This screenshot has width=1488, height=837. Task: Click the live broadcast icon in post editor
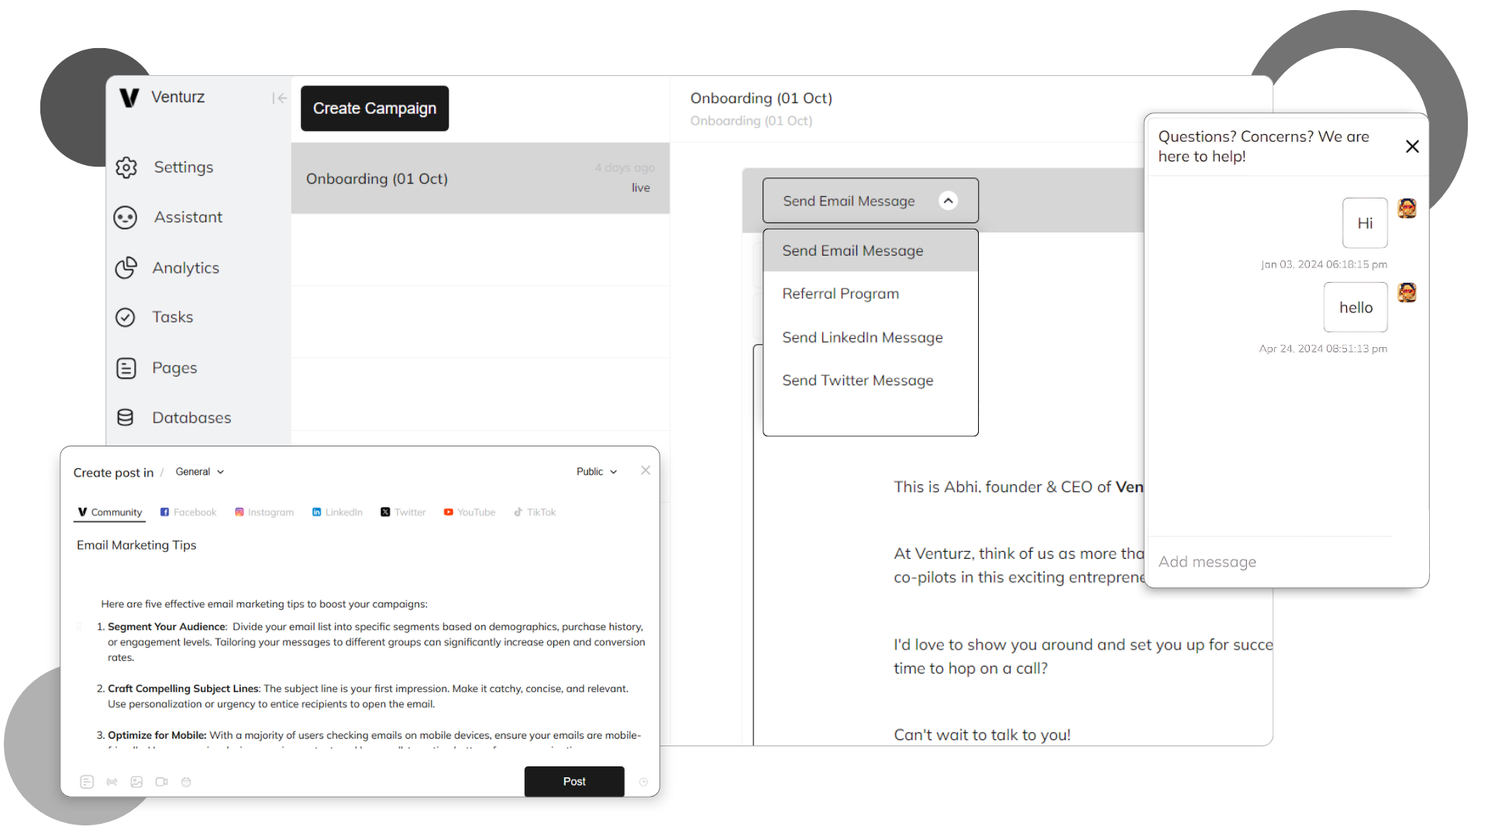pos(112,782)
